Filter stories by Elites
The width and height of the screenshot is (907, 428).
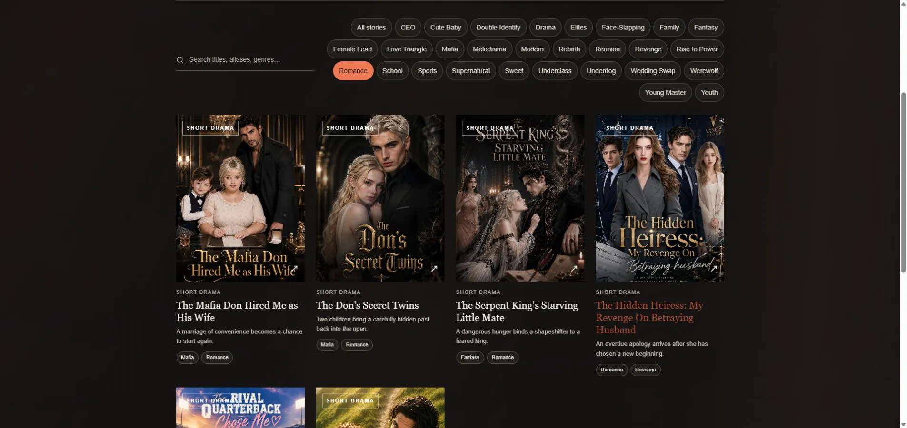point(578,28)
